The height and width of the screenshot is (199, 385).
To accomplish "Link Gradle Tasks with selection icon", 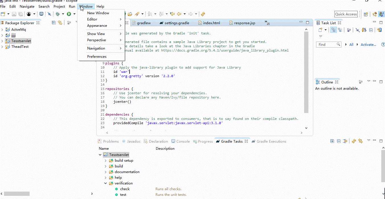I will [x=361, y=141].
